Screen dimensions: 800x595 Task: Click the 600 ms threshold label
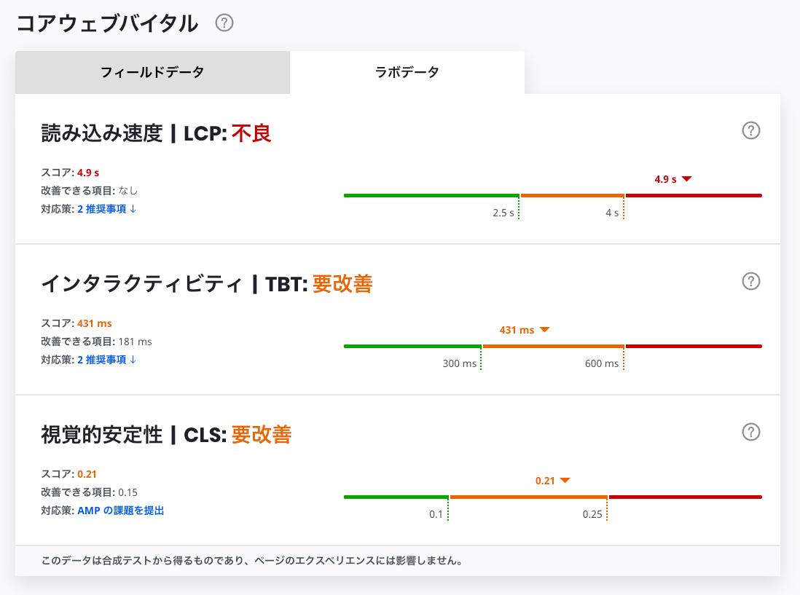click(601, 364)
